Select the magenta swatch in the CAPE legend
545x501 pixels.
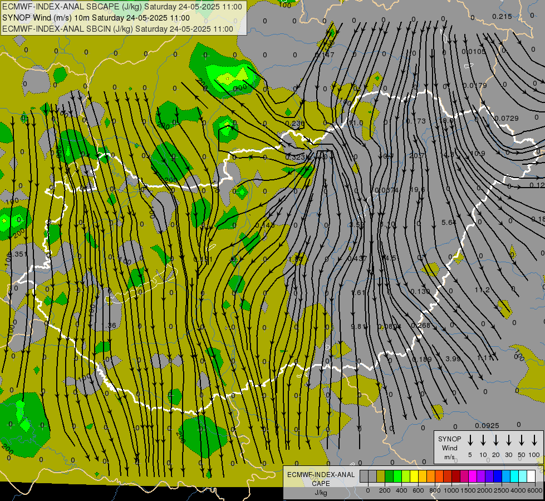[473, 477]
